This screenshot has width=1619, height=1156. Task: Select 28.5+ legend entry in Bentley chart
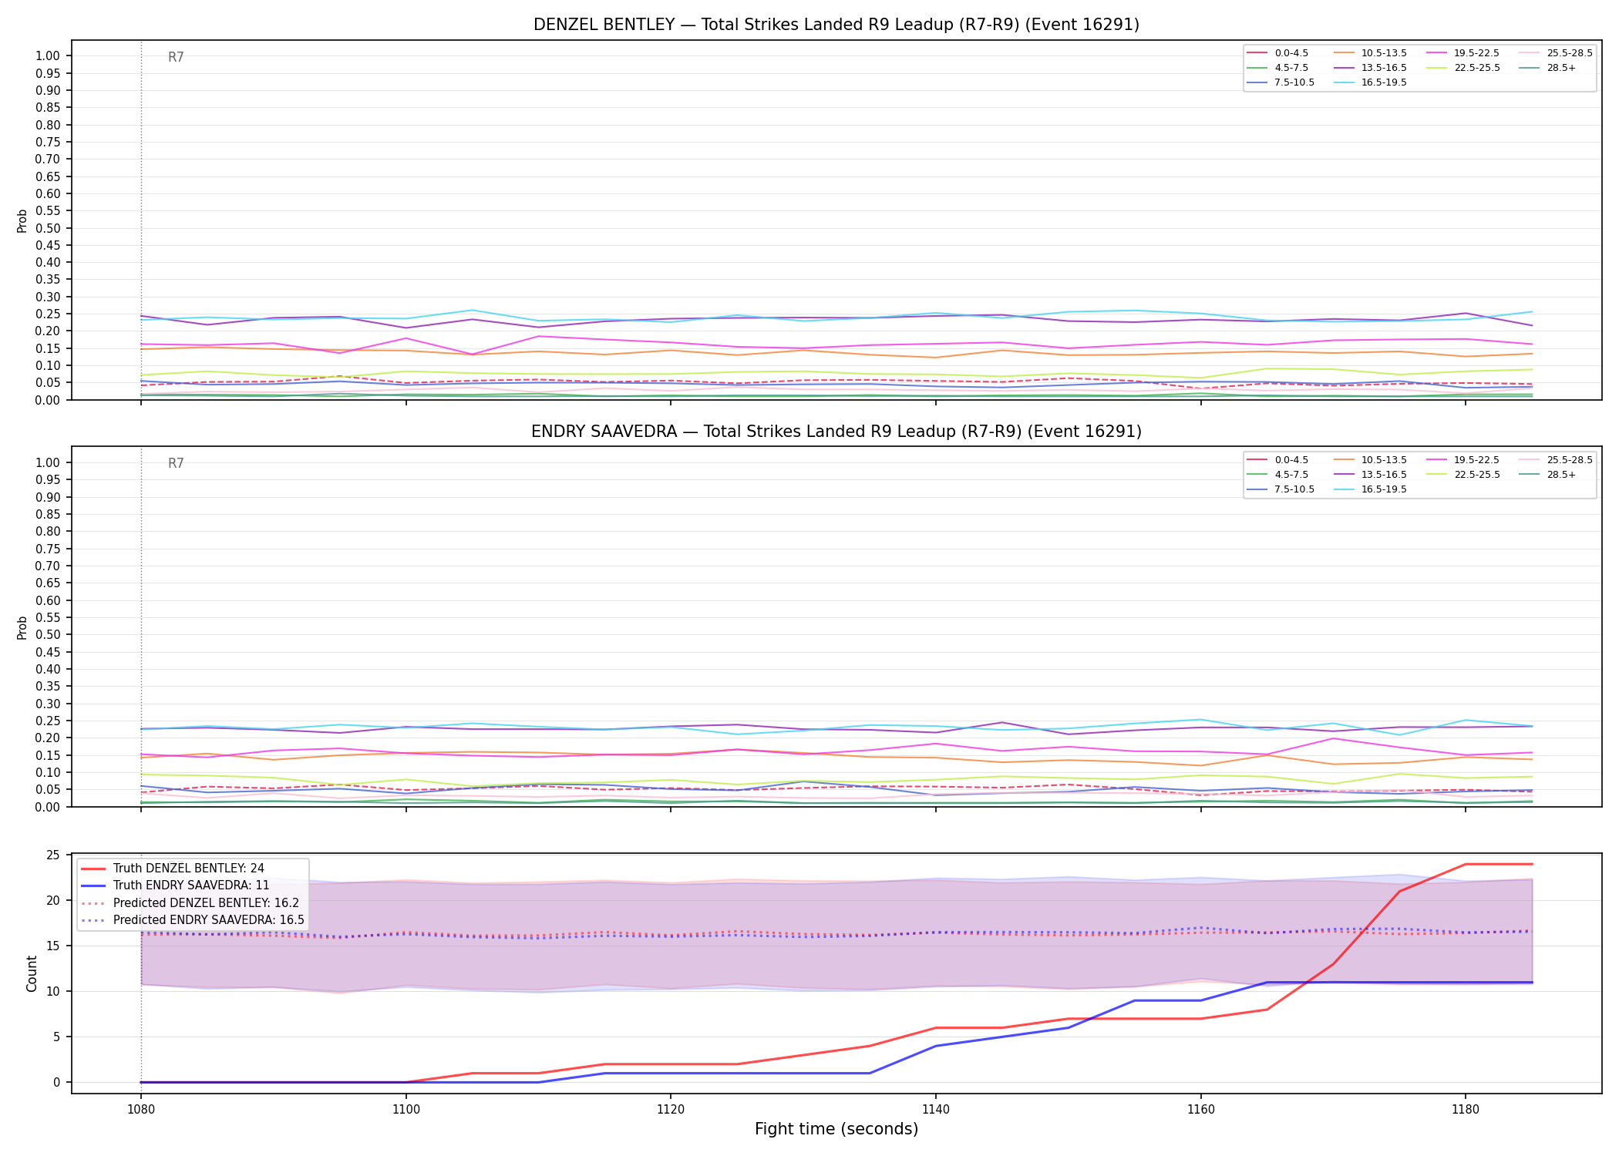(x=1548, y=68)
